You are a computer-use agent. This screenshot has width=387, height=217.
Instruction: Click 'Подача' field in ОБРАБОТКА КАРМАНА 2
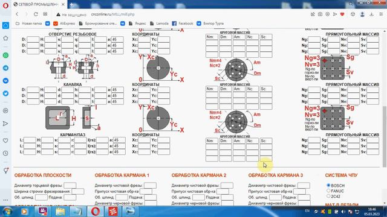click(227, 197)
